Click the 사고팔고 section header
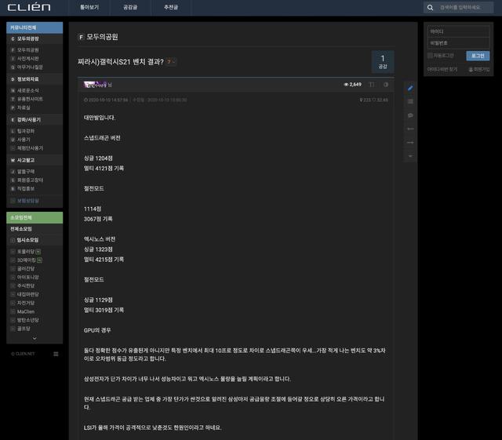Screen dimensions: 502x440 click(35, 160)
